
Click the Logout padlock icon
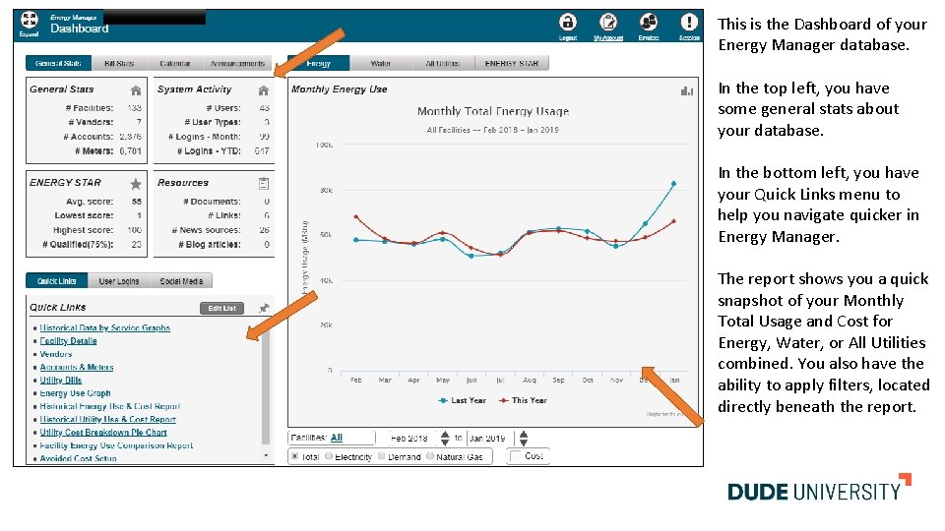click(568, 23)
